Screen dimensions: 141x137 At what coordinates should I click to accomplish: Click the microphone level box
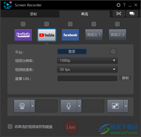click(x=93, y=106)
